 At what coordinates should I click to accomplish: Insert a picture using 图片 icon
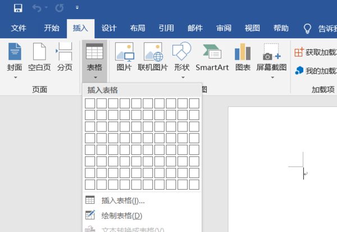[124, 57]
